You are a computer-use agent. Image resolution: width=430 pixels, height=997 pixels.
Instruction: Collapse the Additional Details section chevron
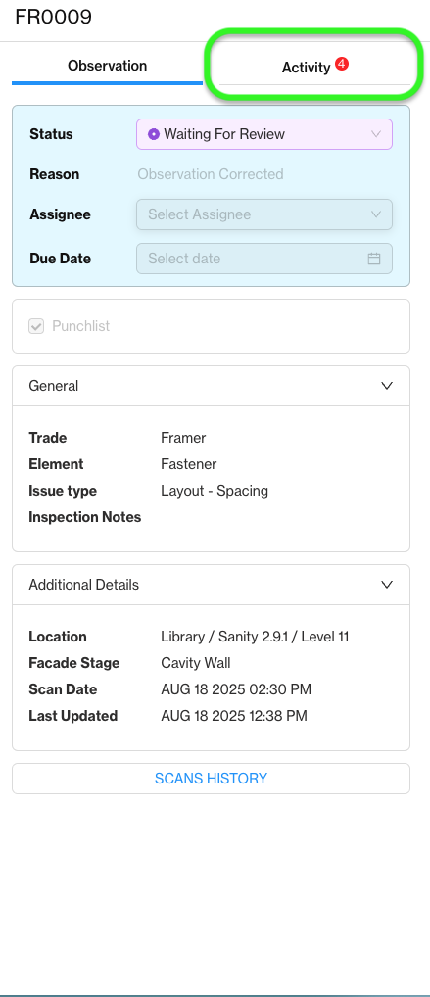pos(387,585)
